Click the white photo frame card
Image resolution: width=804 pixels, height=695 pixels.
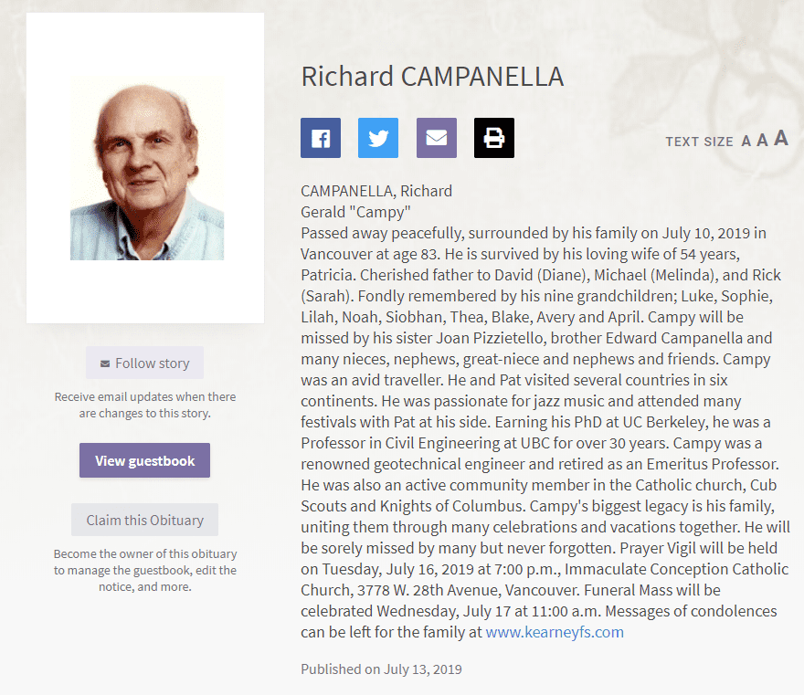(x=145, y=168)
